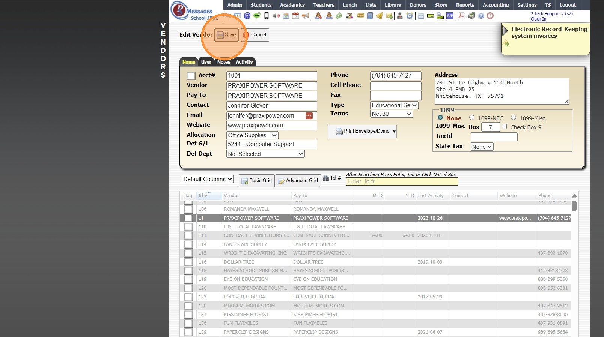Select the 1099-NEC radio button
Screen dimensions: 604x337
pos(472,118)
